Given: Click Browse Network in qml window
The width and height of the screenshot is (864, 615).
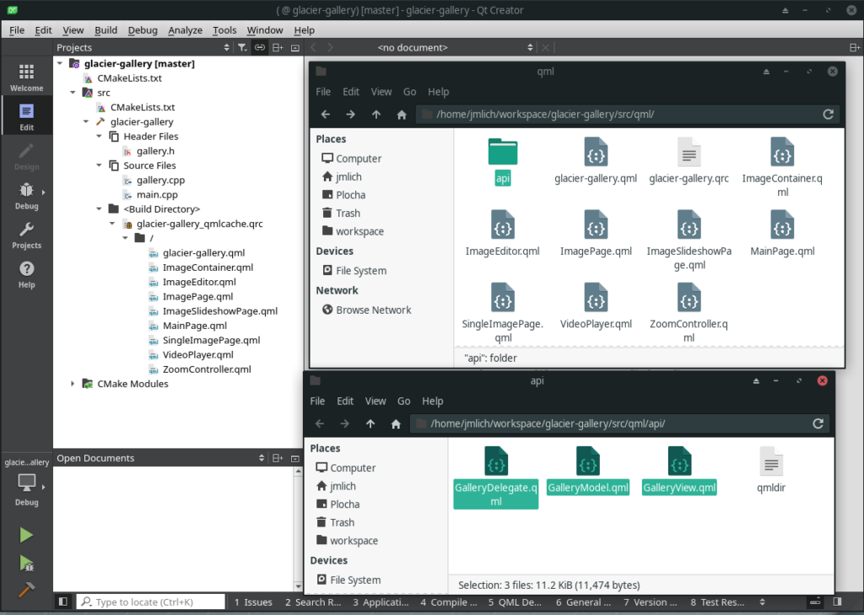Looking at the screenshot, I should click(367, 310).
